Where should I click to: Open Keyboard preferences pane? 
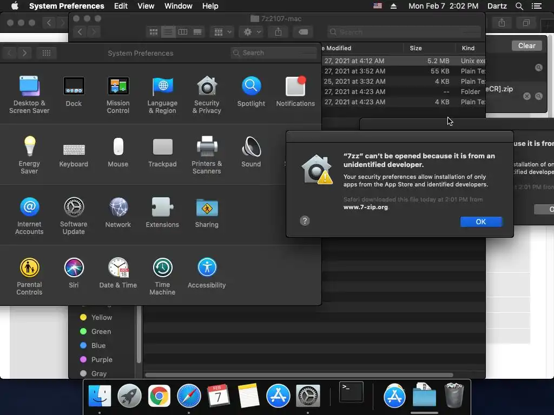[x=74, y=155]
